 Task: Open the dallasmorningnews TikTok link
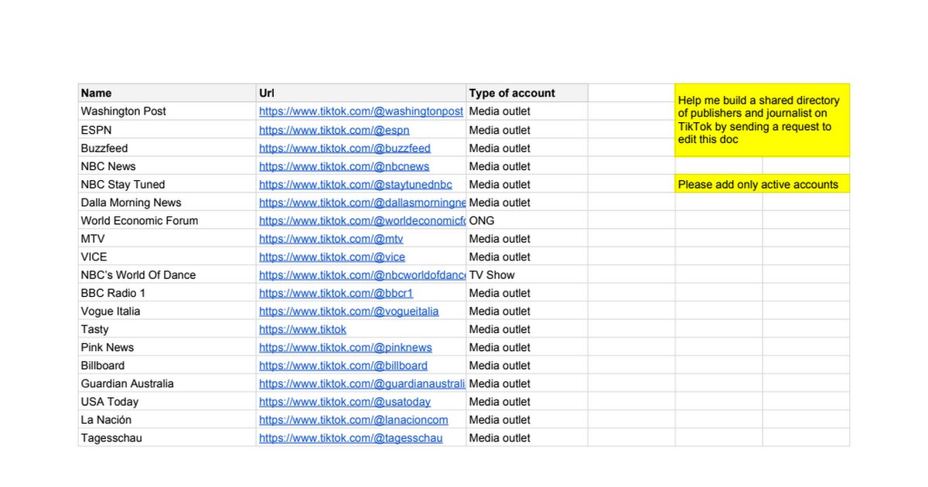[363, 203]
